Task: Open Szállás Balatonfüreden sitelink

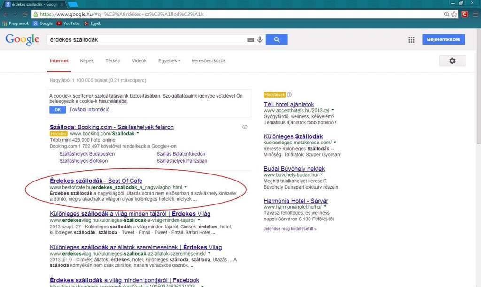Action: coord(181,154)
